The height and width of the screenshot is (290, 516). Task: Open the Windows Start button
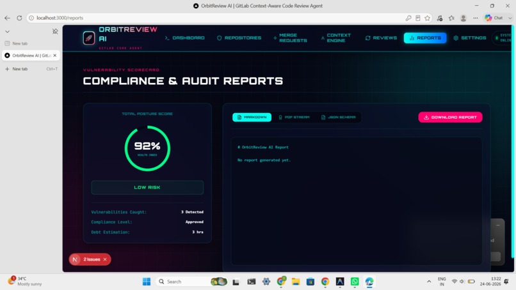point(147,282)
